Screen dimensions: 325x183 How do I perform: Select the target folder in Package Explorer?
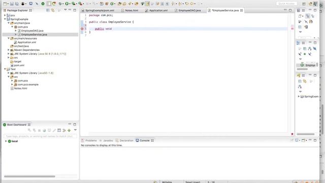click(18, 62)
